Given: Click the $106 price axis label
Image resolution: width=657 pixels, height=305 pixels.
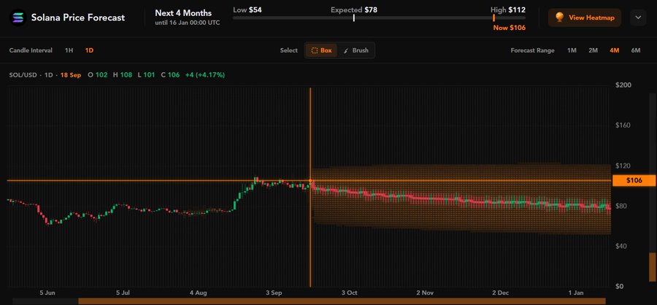Looking at the screenshot, I should click(634, 180).
